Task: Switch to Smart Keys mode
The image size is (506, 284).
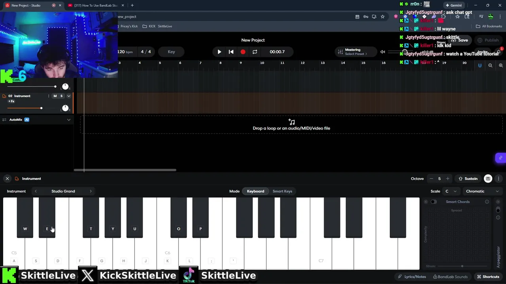Action: click(282, 191)
